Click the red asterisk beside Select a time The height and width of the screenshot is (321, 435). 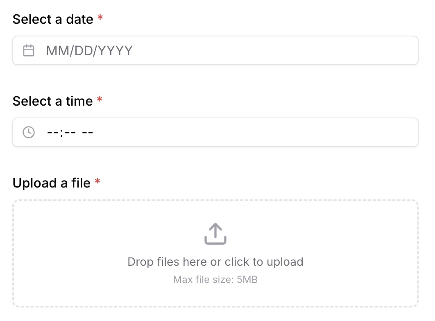click(100, 100)
